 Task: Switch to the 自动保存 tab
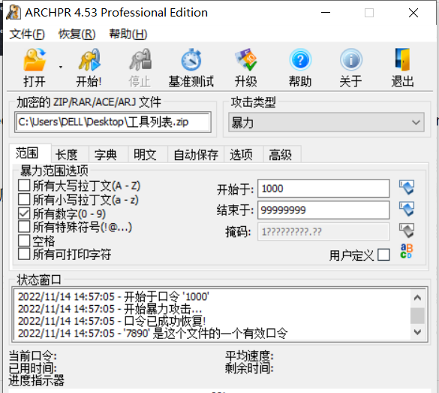196,155
